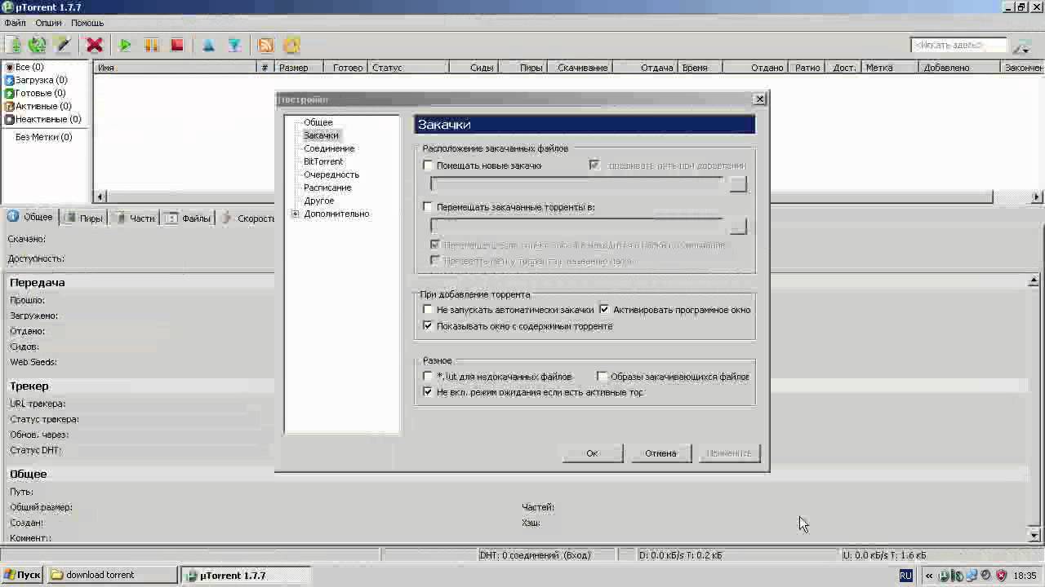
Task: Click the Pause torrent toolbar icon
Action: (151, 46)
